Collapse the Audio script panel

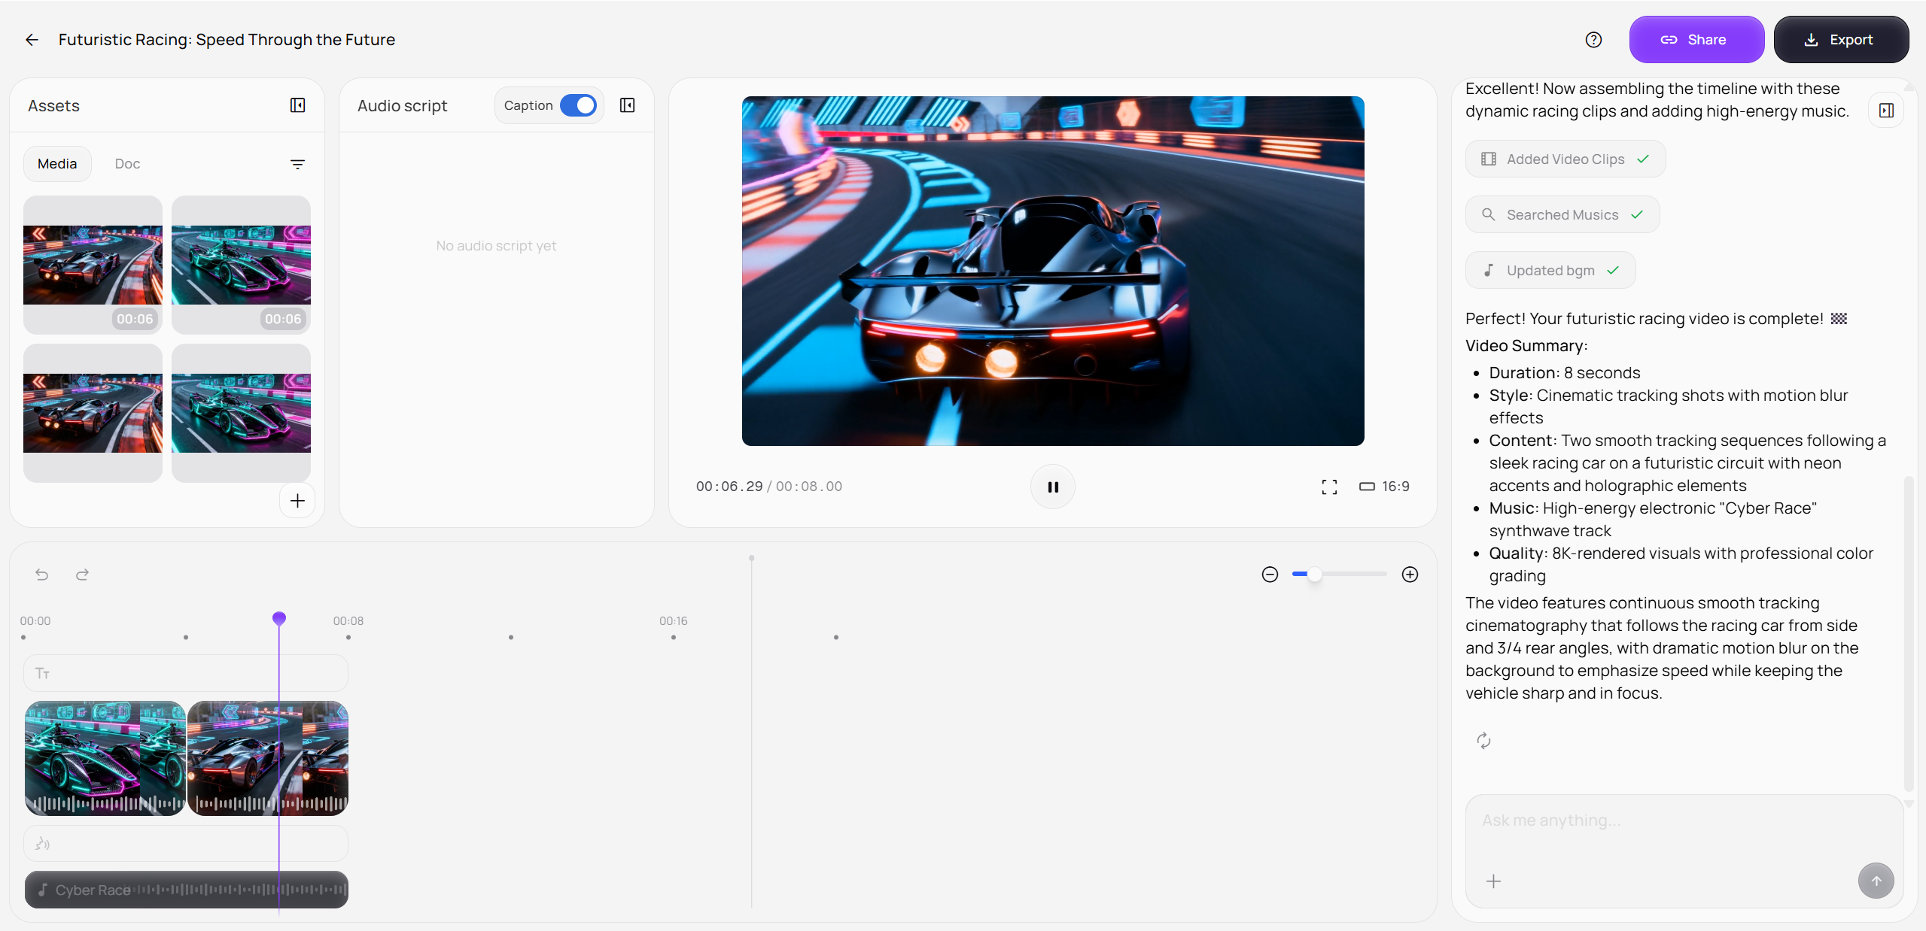pyautogui.click(x=627, y=105)
